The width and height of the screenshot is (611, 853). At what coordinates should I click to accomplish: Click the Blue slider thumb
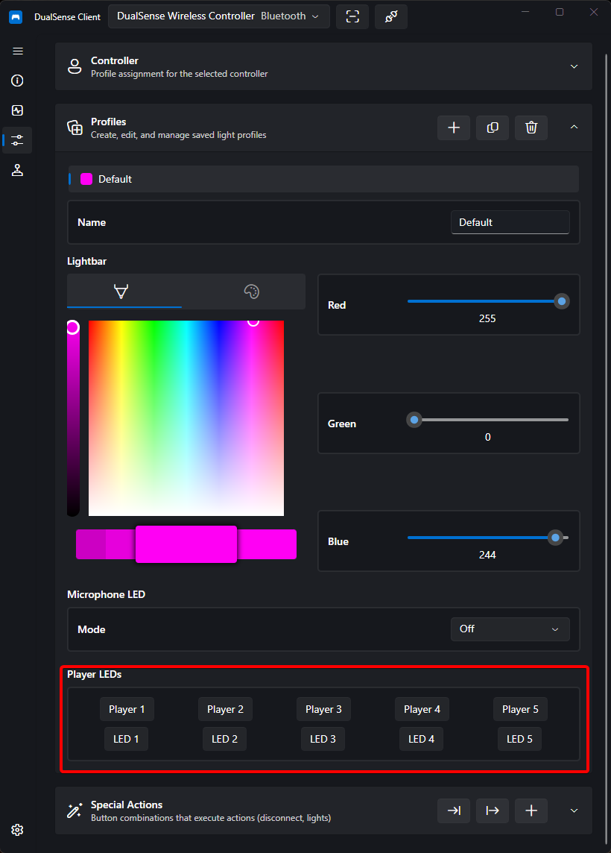coord(555,538)
